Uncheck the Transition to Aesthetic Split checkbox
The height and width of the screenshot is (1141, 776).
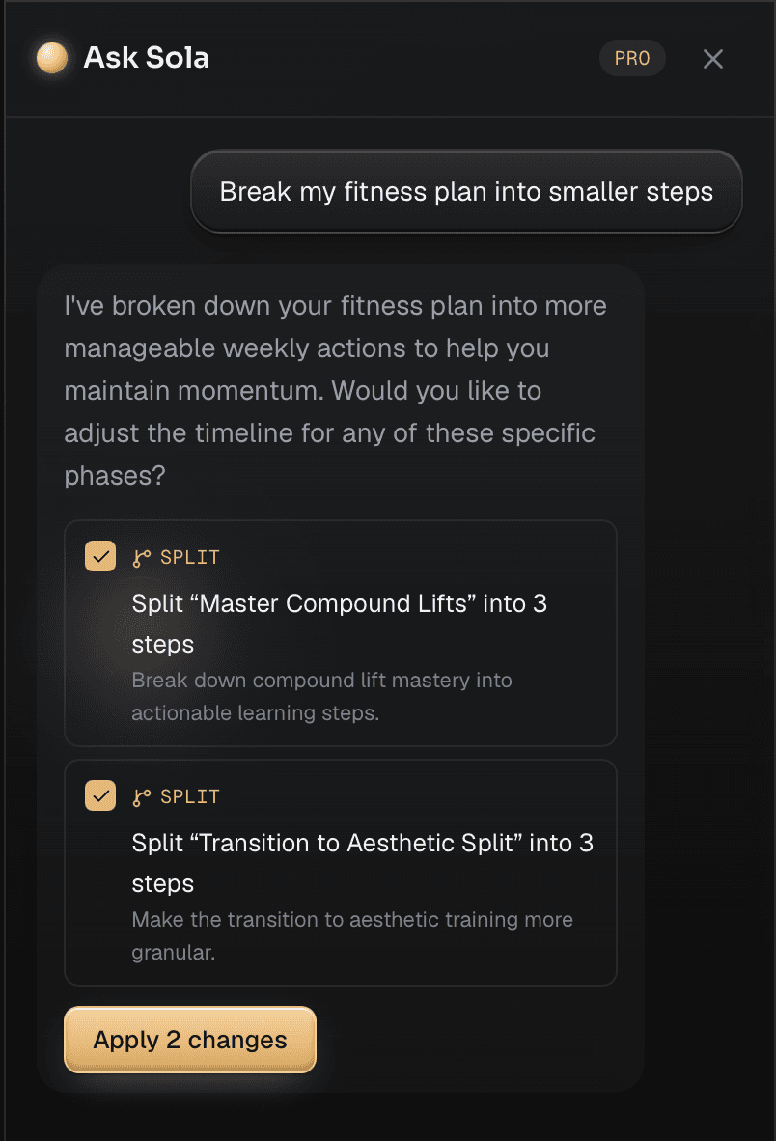pos(100,796)
